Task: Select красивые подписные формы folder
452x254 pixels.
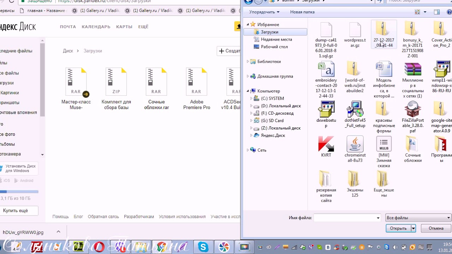Action: (383, 117)
